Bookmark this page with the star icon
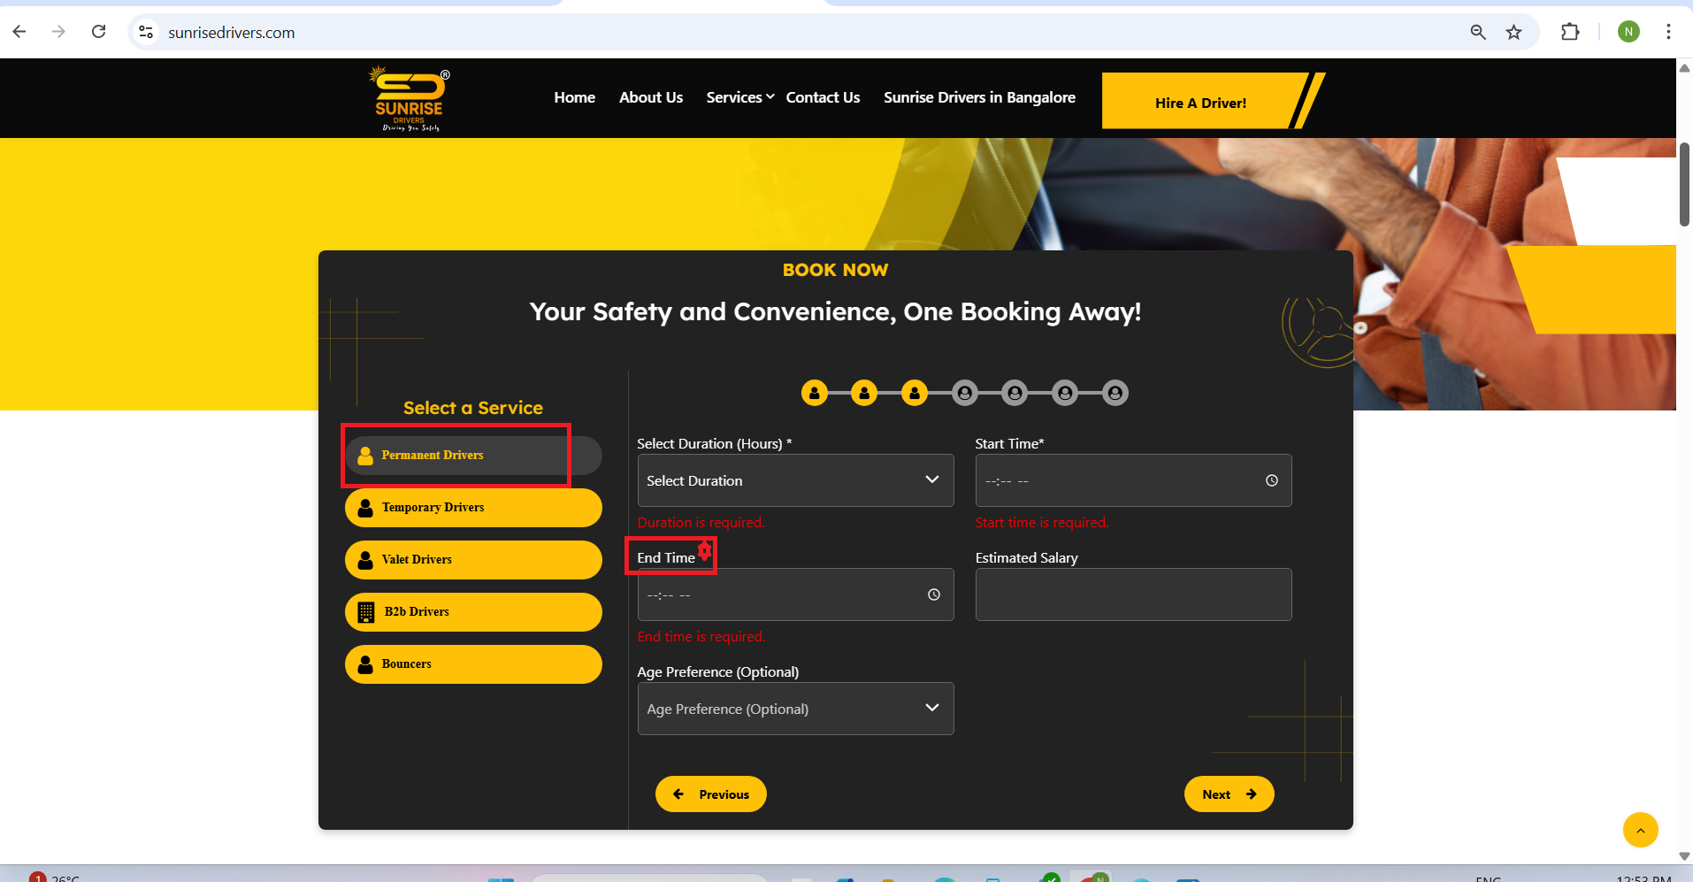 click(x=1514, y=32)
